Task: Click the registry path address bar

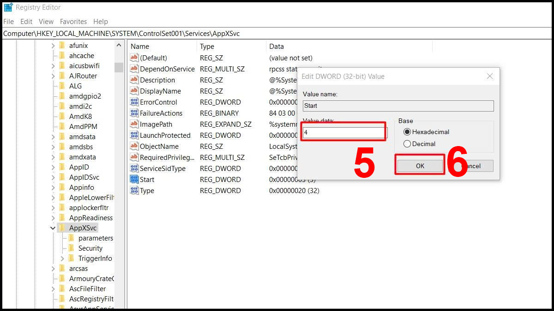Action: 277,34
